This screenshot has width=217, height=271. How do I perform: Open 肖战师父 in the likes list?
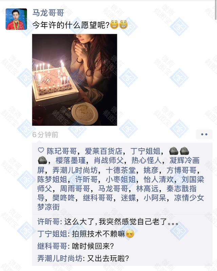pos(109,160)
